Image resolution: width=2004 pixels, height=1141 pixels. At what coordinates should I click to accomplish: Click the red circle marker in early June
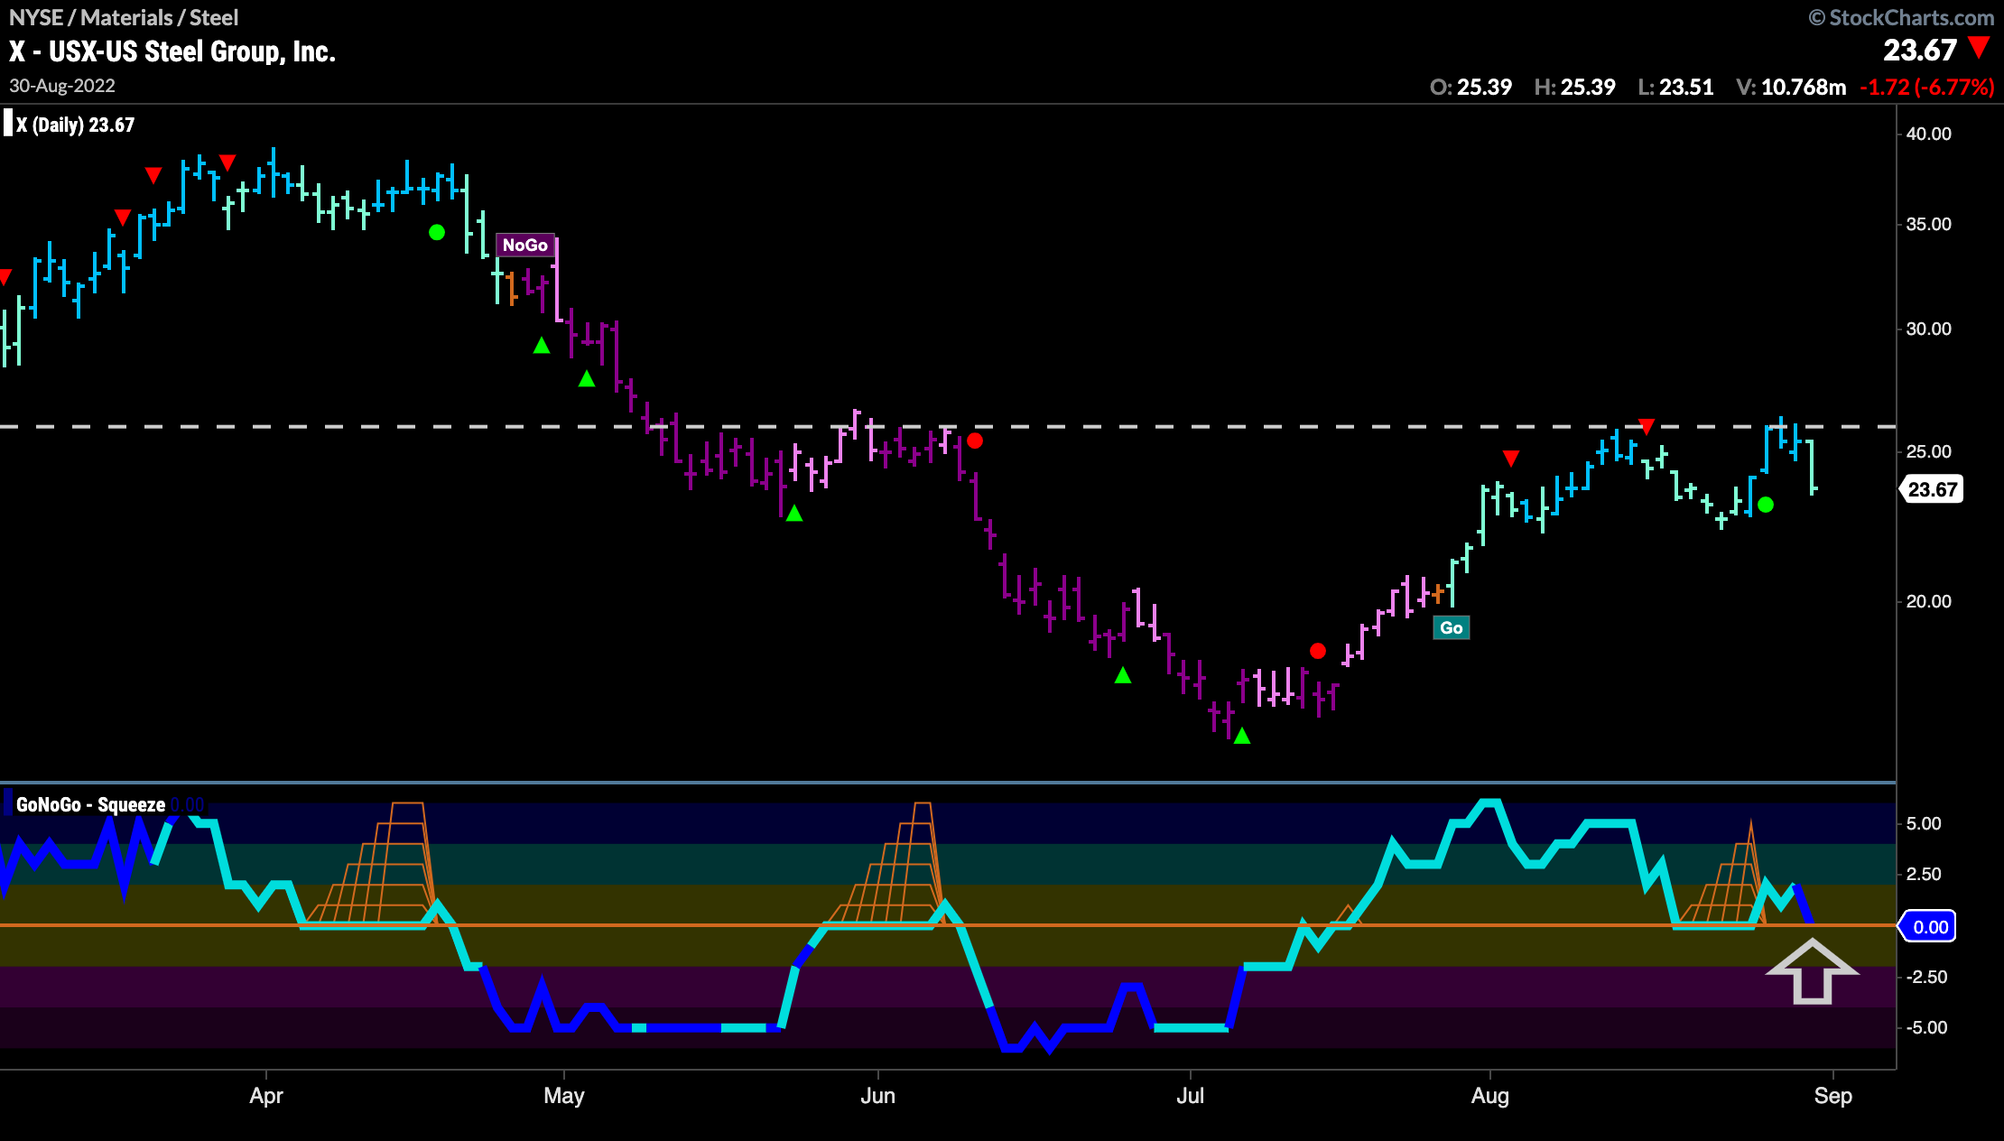click(975, 441)
